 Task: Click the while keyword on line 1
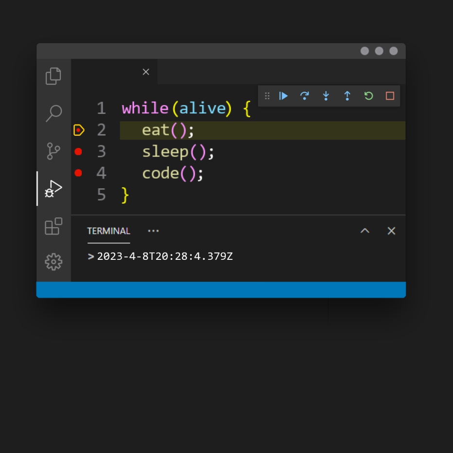tap(145, 109)
